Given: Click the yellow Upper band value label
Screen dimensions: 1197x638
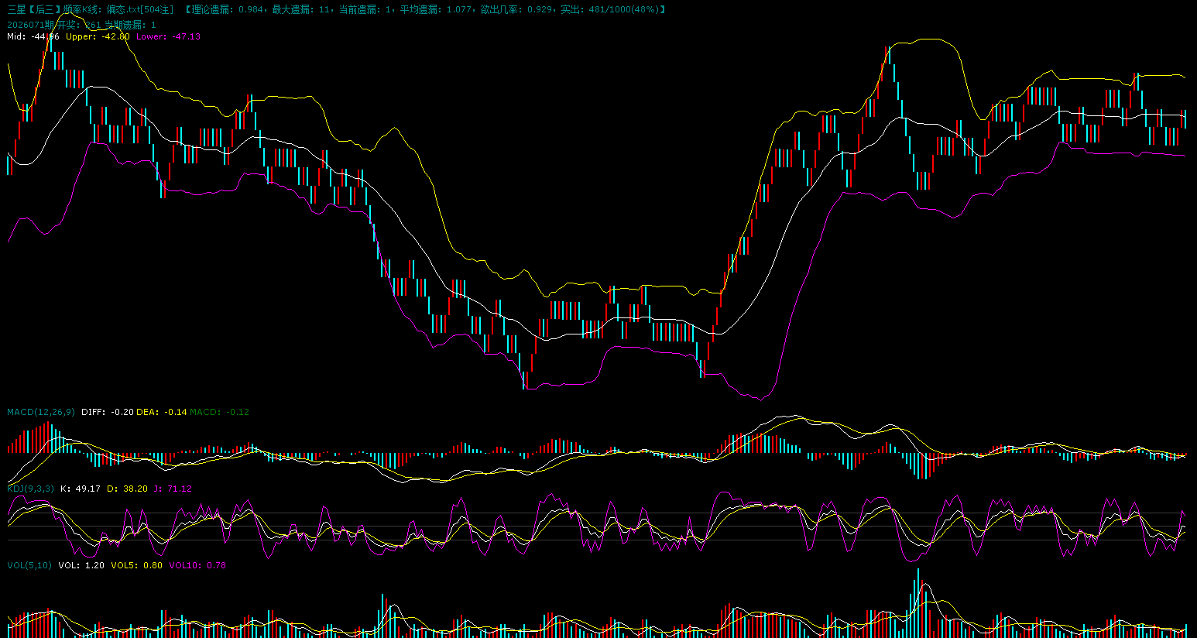Looking at the screenshot, I should (98, 36).
